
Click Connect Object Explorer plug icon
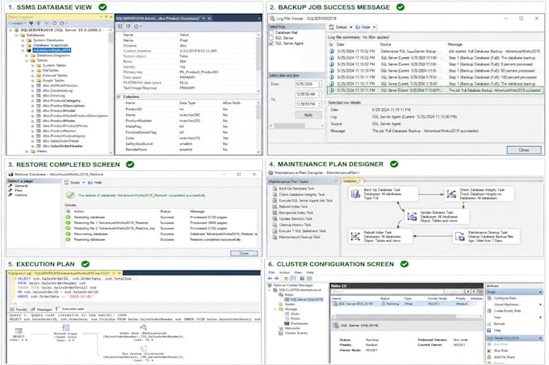coord(31,23)
